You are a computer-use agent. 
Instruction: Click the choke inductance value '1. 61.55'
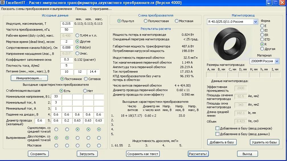(x=117, y=145)
